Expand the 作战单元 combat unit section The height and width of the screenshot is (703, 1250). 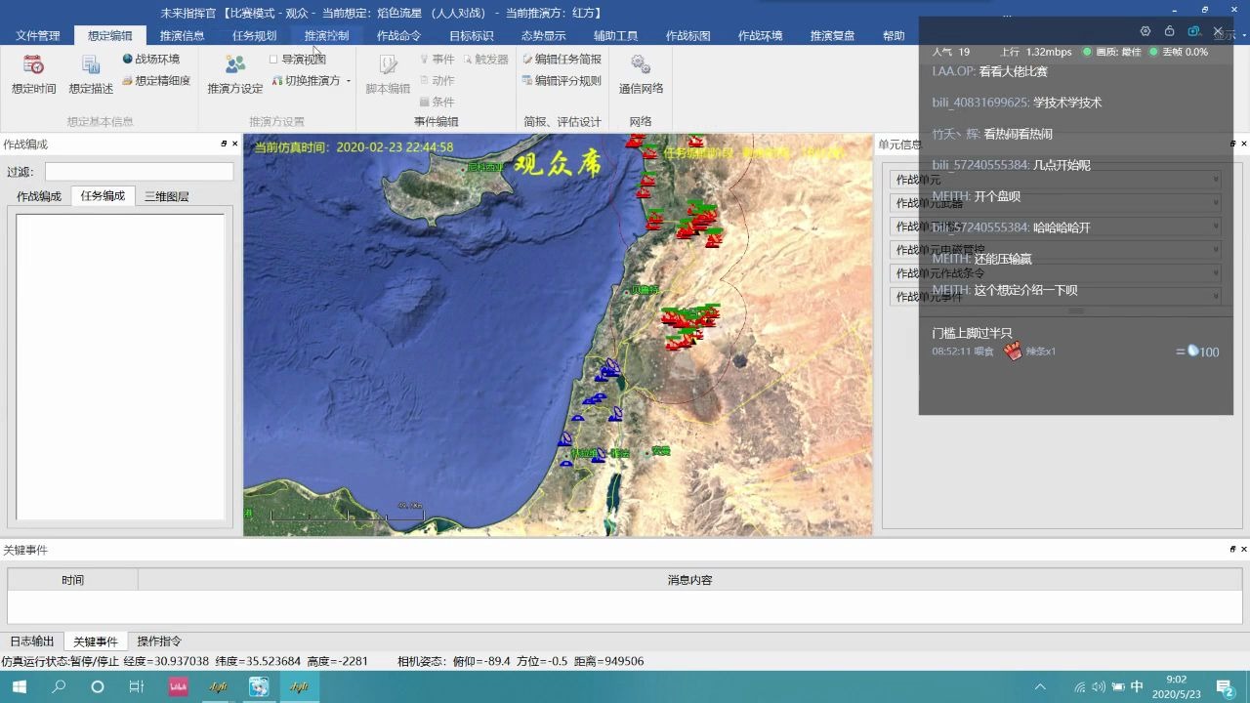click(1055, 180)
